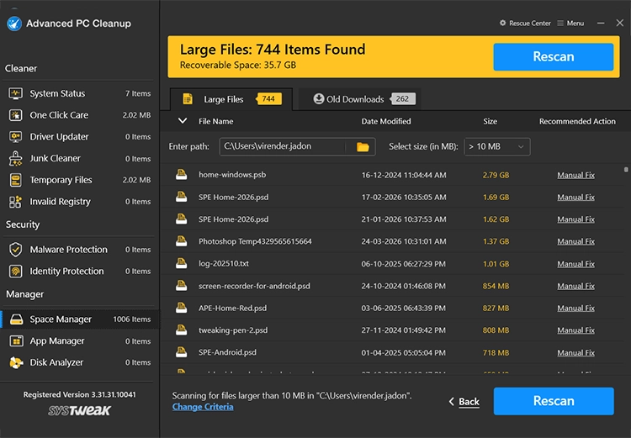The height and width of the screenshot is (438, 631).
Task: Open the App Manager section
Action: pos(57,341)
